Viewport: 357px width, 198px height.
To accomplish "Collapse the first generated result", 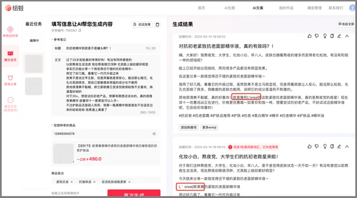I will point(347,36).
